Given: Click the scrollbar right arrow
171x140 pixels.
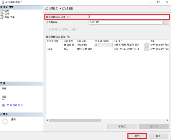Looking at the screenshot, I should pyautogui.click(x=167, y=120).
